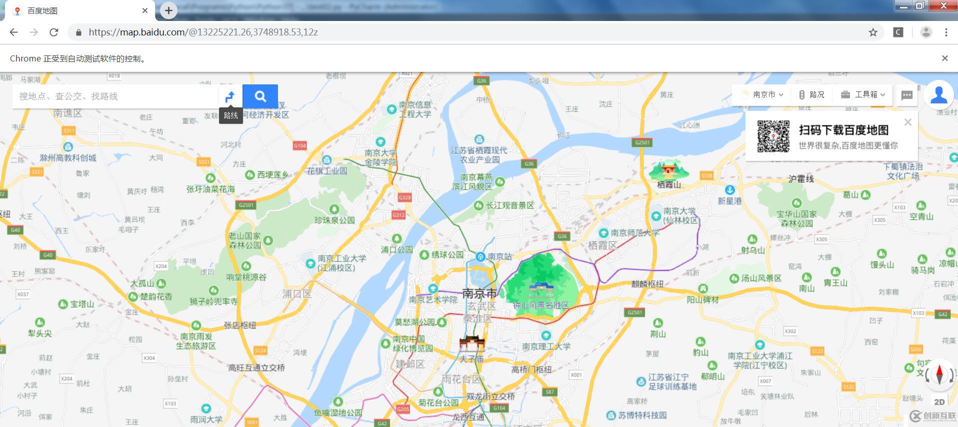Select the 南京艺术学院 marker

click(433, 289)
